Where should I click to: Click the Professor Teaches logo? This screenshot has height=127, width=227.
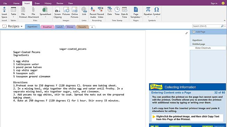(156, 87)
